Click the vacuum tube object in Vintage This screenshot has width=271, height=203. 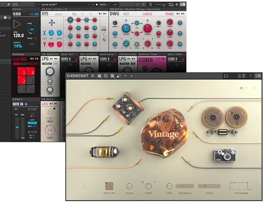[x=104, y=152]
